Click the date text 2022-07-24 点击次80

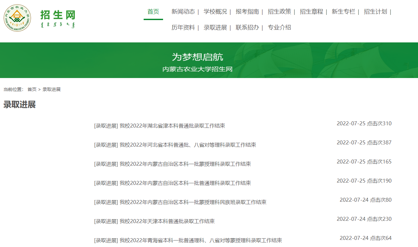coord(366,200)
